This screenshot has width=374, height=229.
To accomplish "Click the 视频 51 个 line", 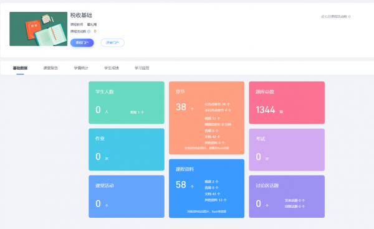I will tap(213, 118).
